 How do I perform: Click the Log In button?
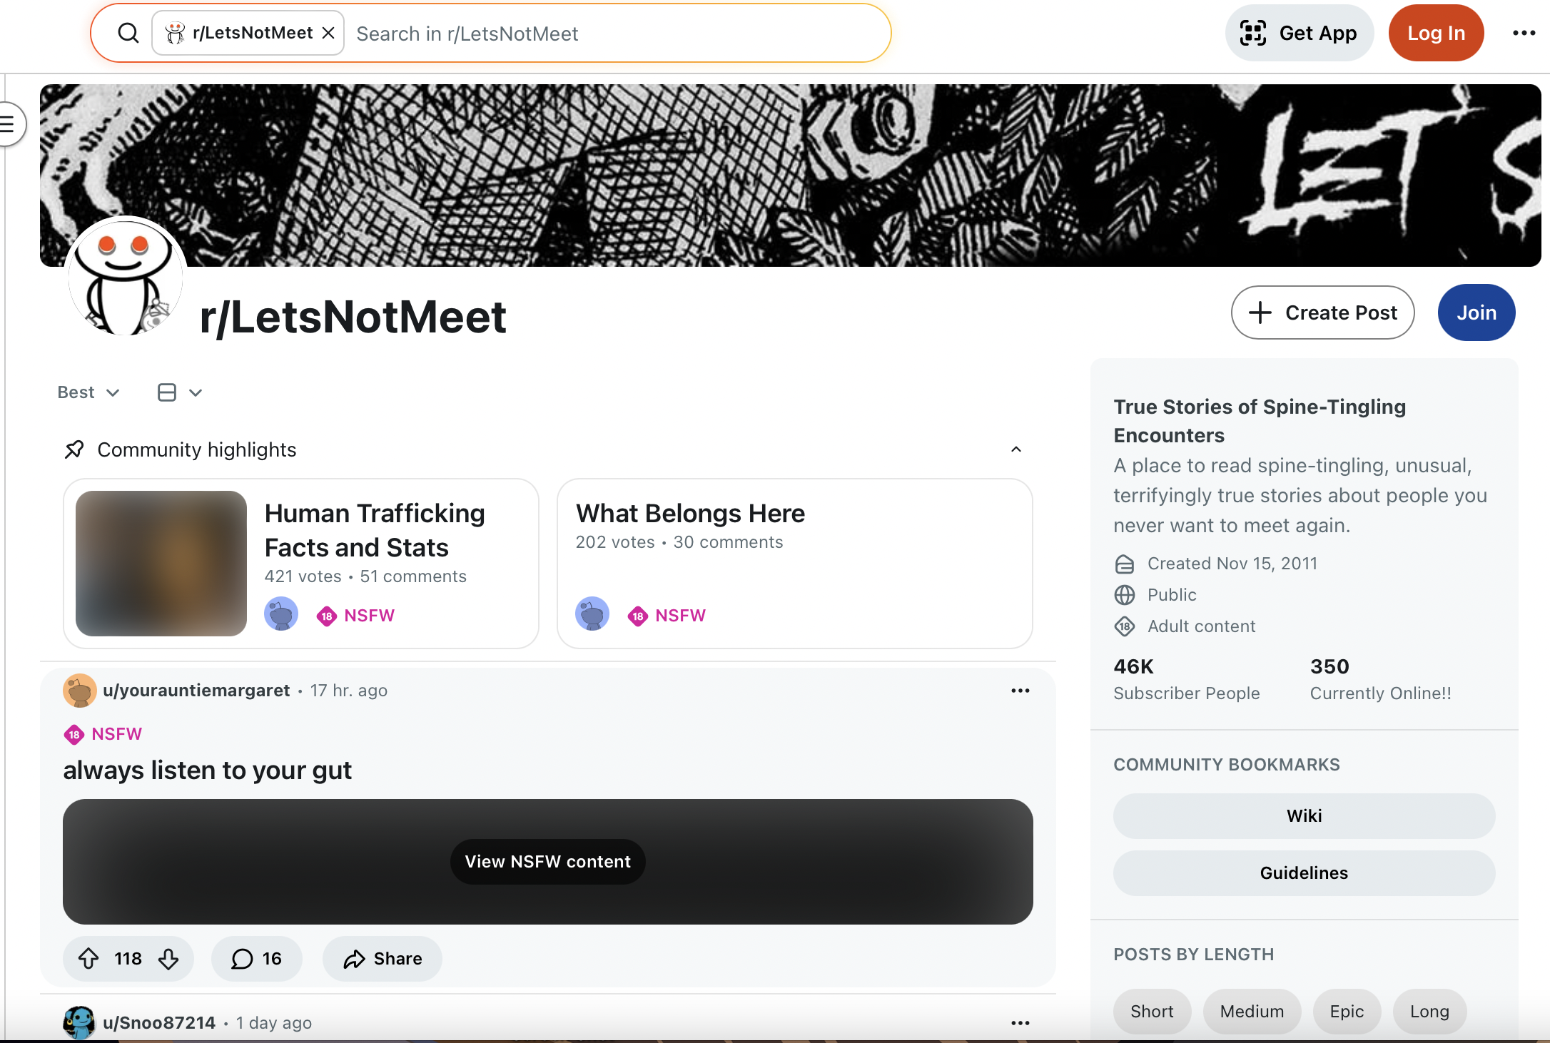1436,33
